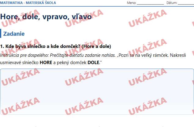Select the question 1 heading about slniečko
Screen dimensions: 194x127
point(56,46)
